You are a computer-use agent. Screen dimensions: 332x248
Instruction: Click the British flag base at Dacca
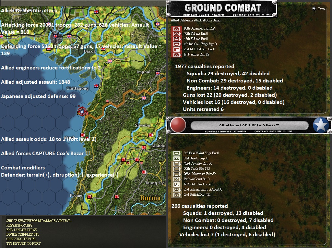click(103, 49)
